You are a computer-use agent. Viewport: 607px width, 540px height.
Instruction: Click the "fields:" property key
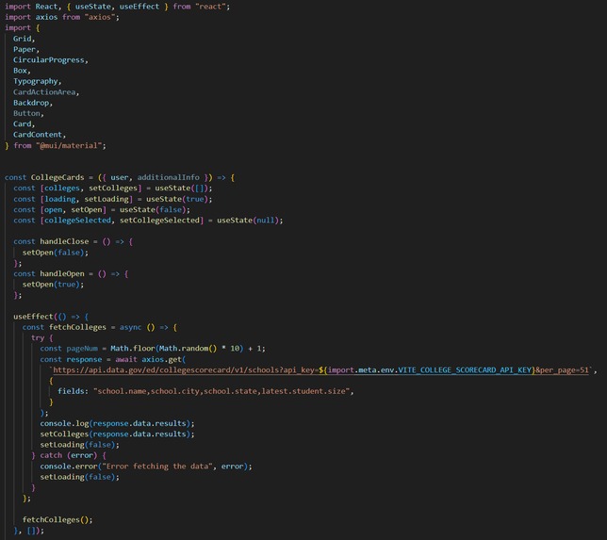click(x=73, y=391)
